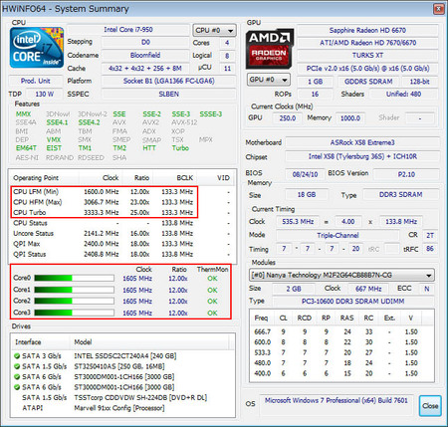Click the BIOS Version P2.10 field
This screenshot has width=448, height=427.
tap(406, 174)
